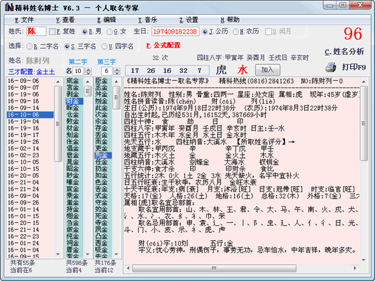
Task: Select 西金 in third character list
Action: coord(103,243)
